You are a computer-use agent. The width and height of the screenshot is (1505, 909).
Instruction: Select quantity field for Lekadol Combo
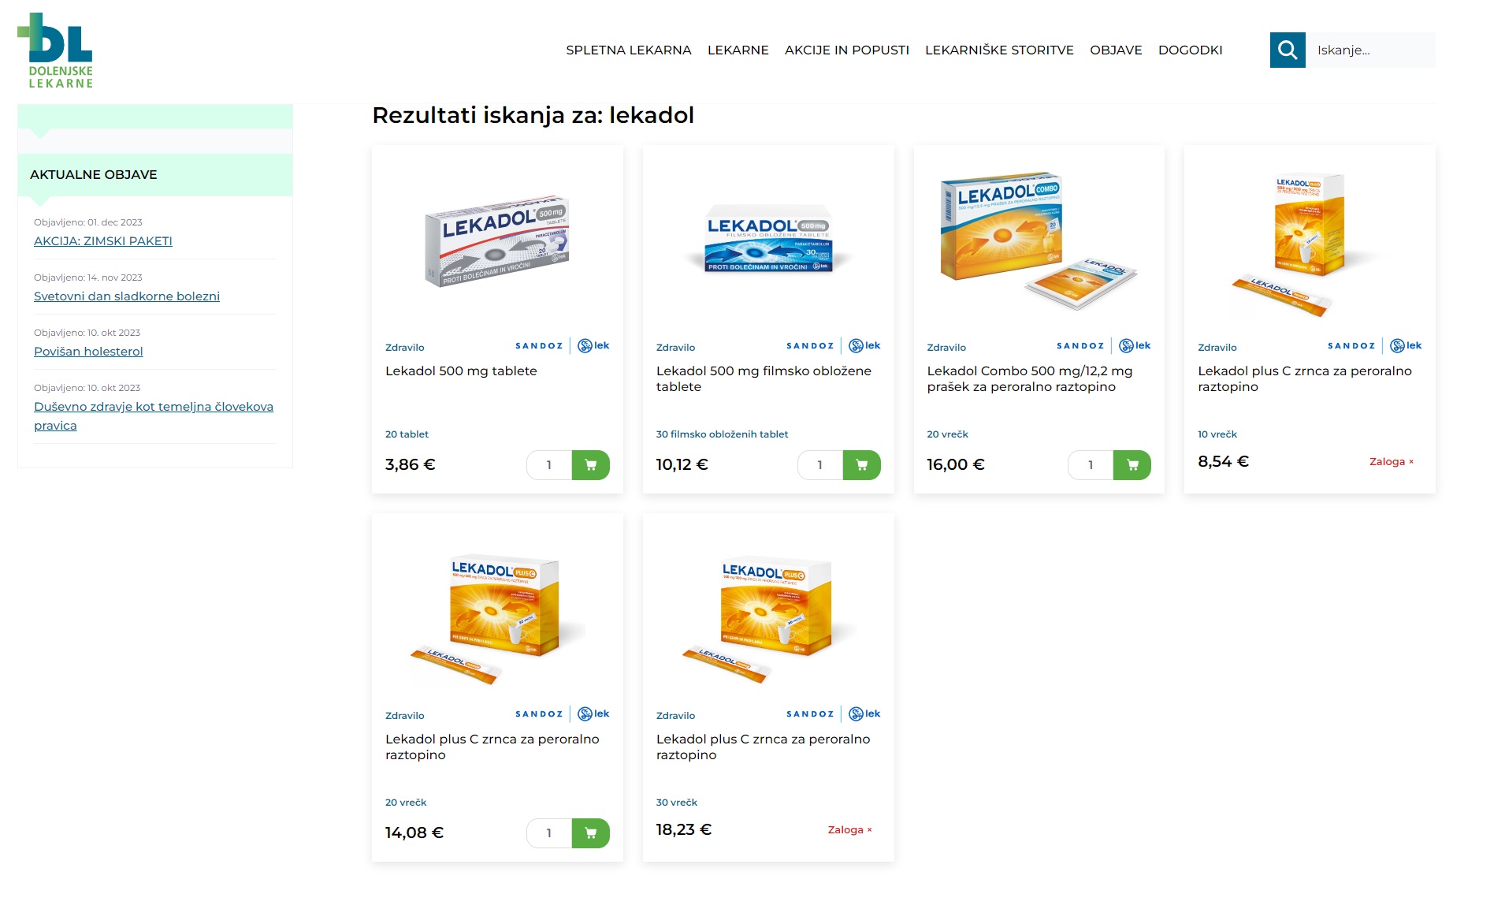point(1091,465)
